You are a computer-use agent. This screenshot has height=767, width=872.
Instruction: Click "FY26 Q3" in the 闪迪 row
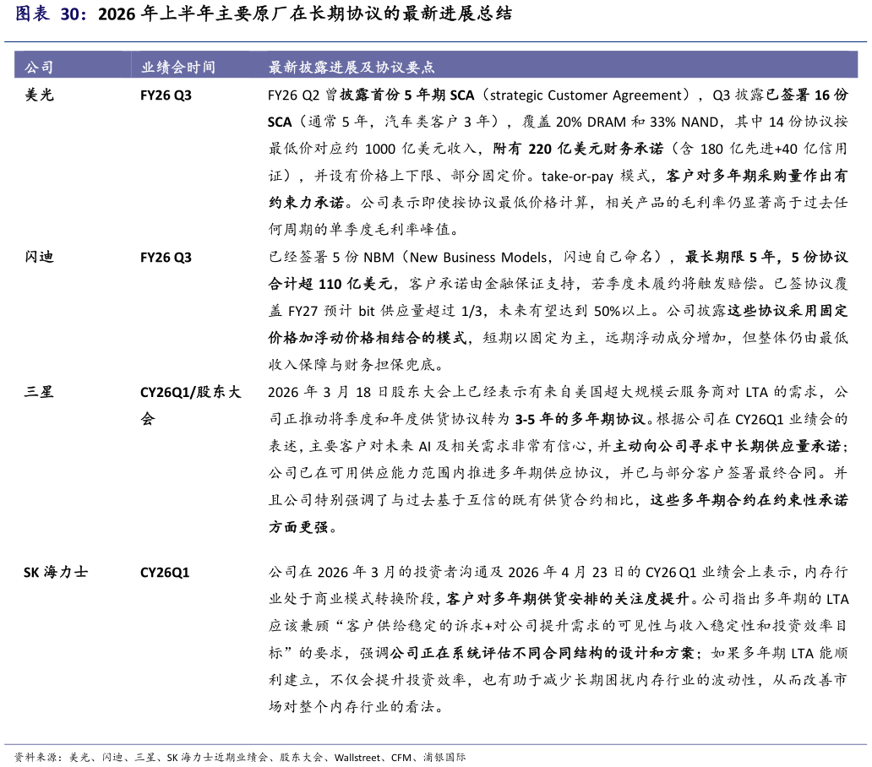tap(166, 258)
